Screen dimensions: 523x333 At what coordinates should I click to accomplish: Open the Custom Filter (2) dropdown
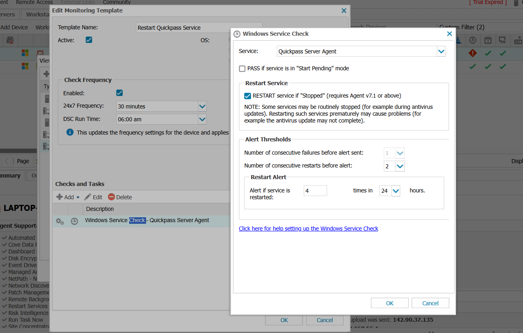pyautogui.click(x=480, y=27)
